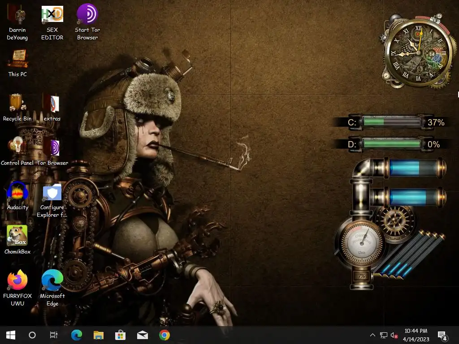Launch Audacity from the desktop
This screenshot has width=459, height=344.
(17, 196)
